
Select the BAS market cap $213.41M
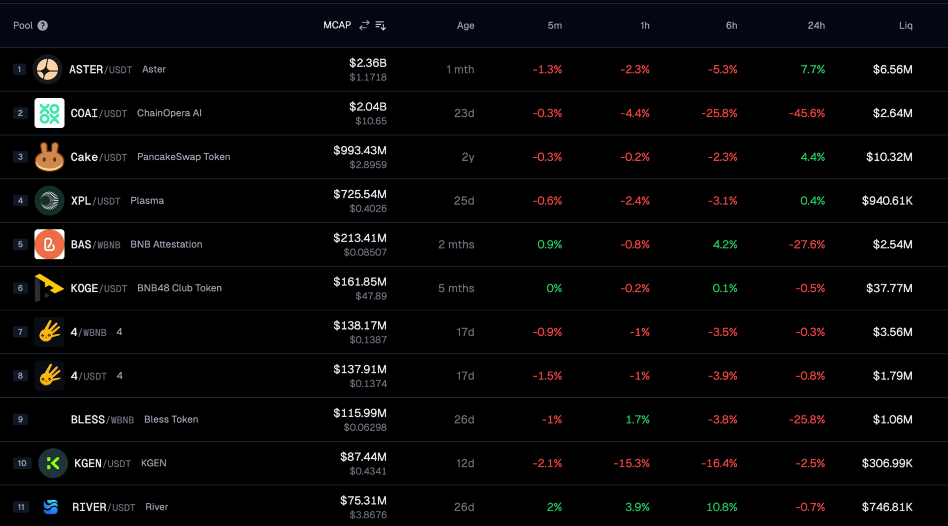(x=360, y=238)
